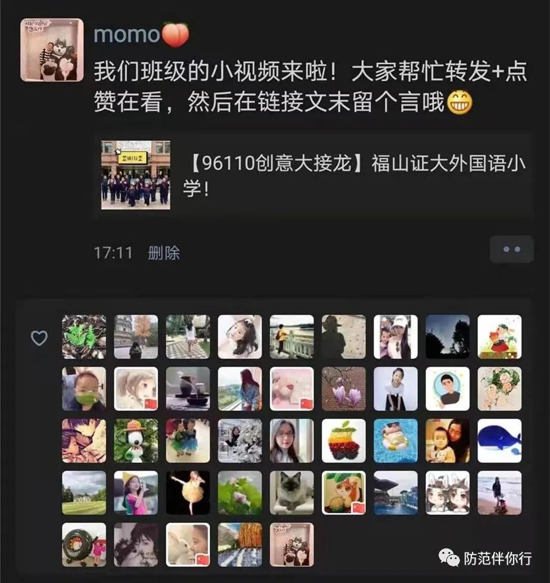Open the purple magnolia flowers avatar
The height and width of the screenshot is (583, 550).
click(x=343, y=389)
